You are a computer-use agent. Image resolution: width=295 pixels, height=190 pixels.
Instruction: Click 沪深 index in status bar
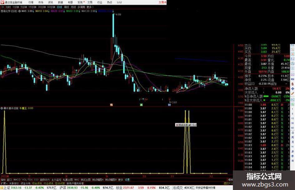[x=63, y=188]
